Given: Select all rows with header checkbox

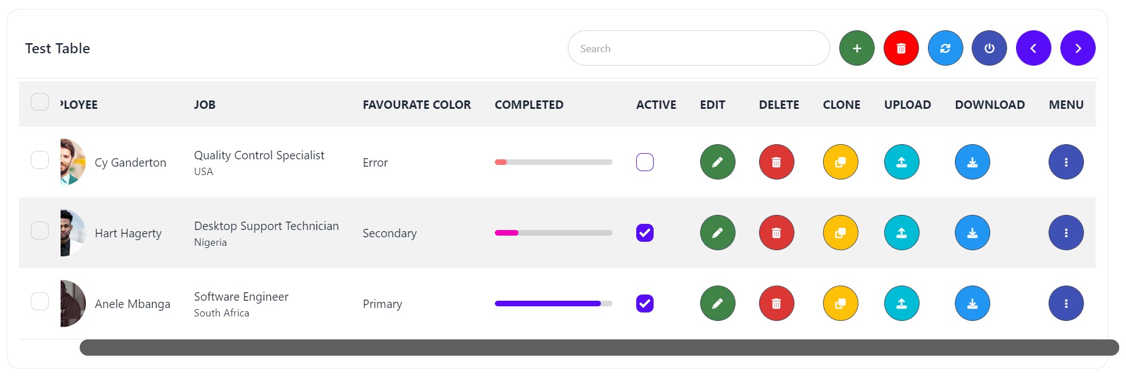Looking at the screenshot, I should 40,102.
